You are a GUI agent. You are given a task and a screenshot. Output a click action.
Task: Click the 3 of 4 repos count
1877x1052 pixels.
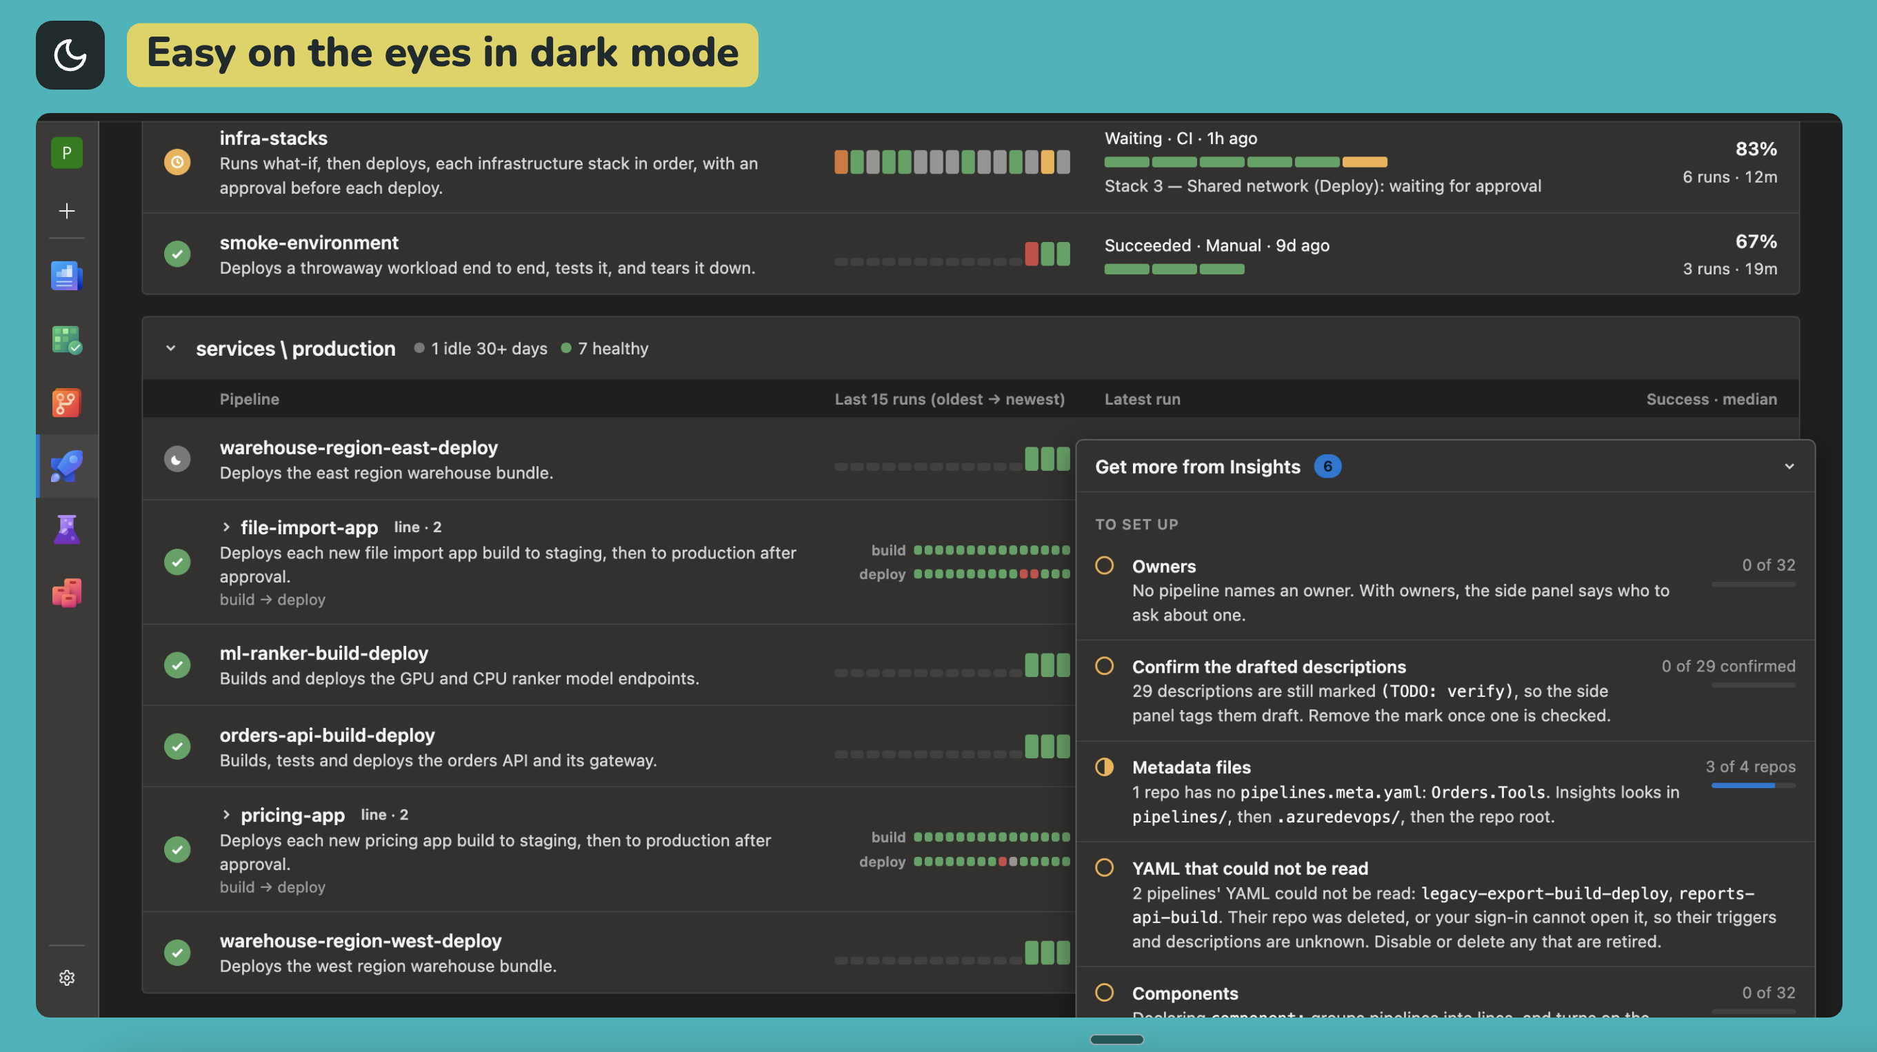tap(1750, 767)
